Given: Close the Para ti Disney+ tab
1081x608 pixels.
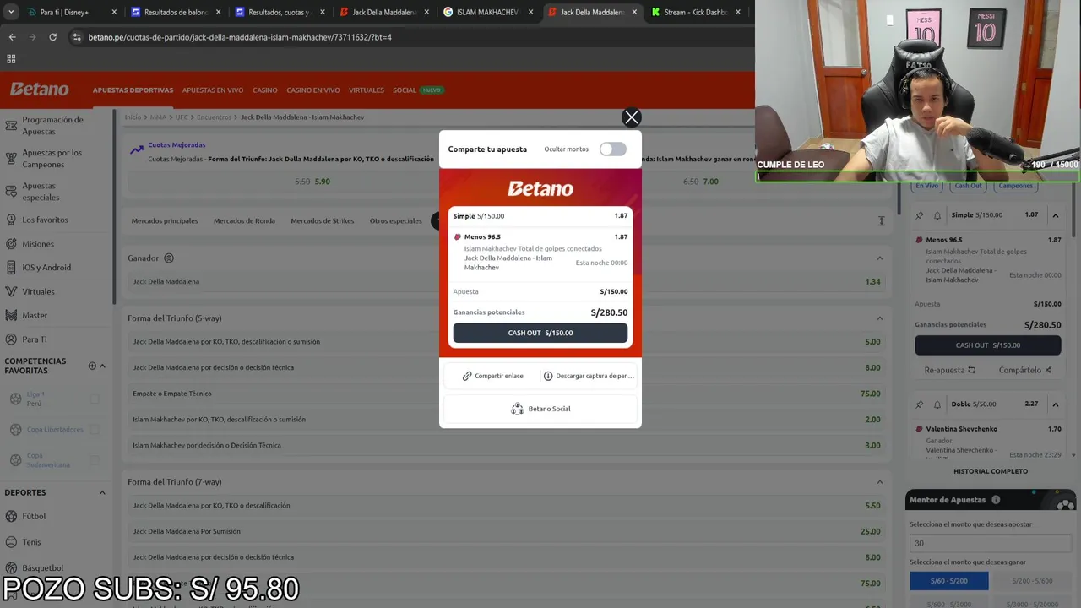Looking at the screenshot, I should 113,12.
